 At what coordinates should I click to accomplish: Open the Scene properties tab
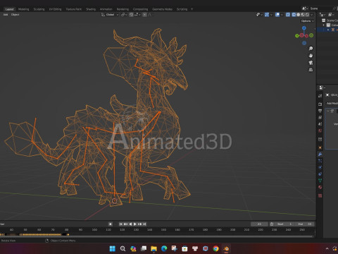[x=320, y=123]
